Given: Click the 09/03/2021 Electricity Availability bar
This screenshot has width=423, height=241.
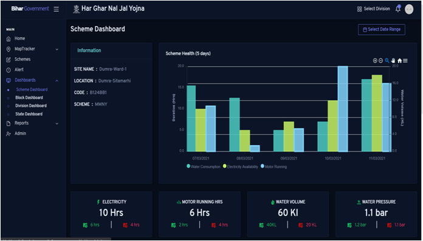Looking at the screenshot, I should (x=289, y=137).
